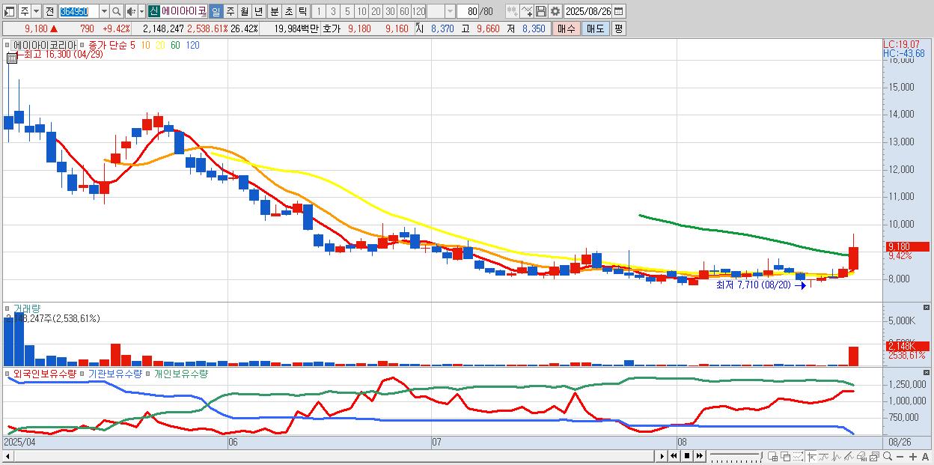Select the 120 interval preset button
934x465 pixels.
pos(419,11)
